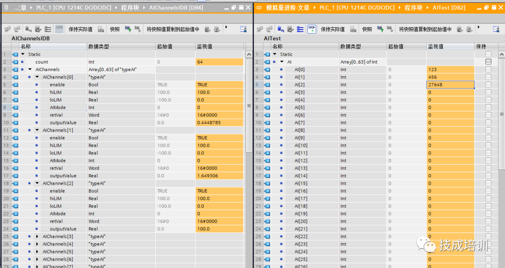The image size is (505, 268).
Task: Click snapshot camera gray arrow icon in AITest
Action: [390, 29]
